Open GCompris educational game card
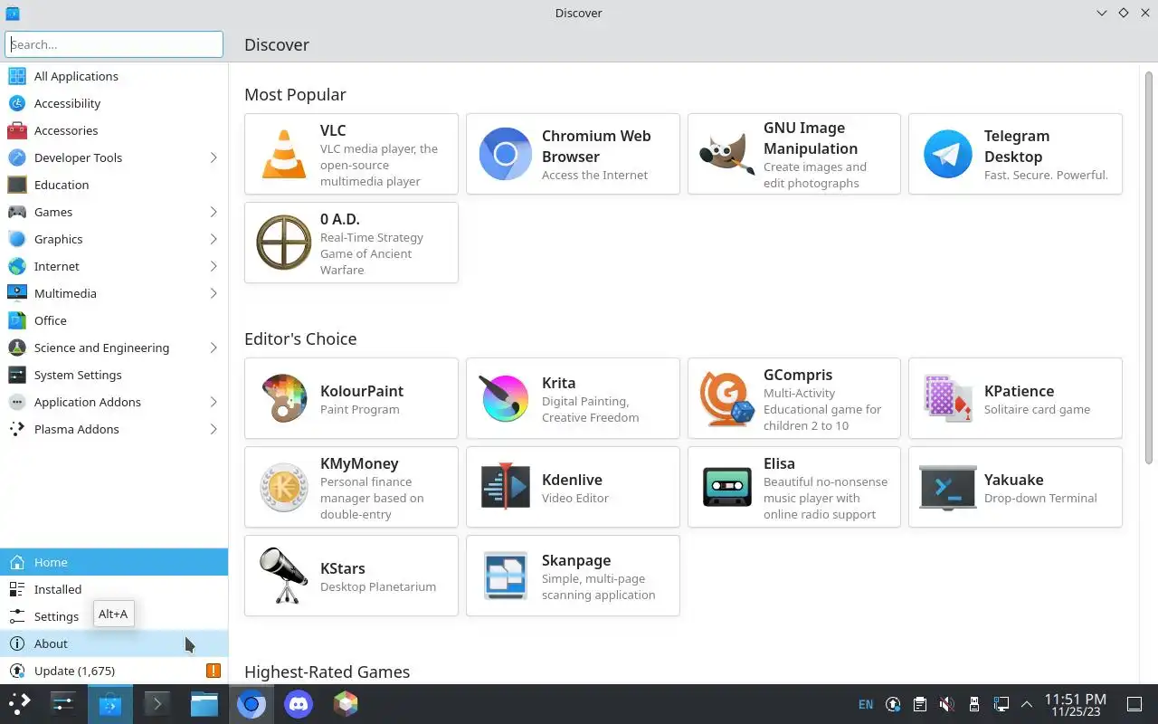 [794, 398]
